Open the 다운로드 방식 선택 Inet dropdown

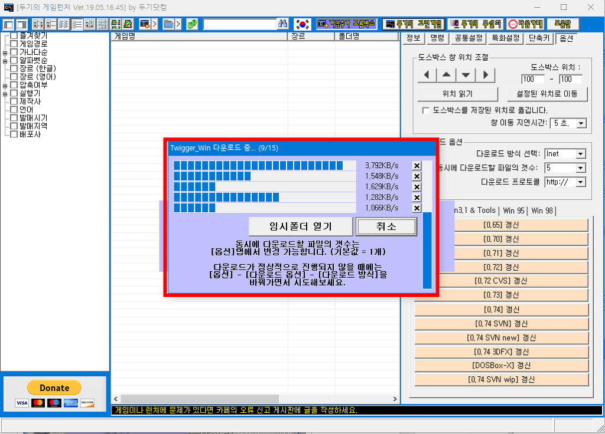581,154
